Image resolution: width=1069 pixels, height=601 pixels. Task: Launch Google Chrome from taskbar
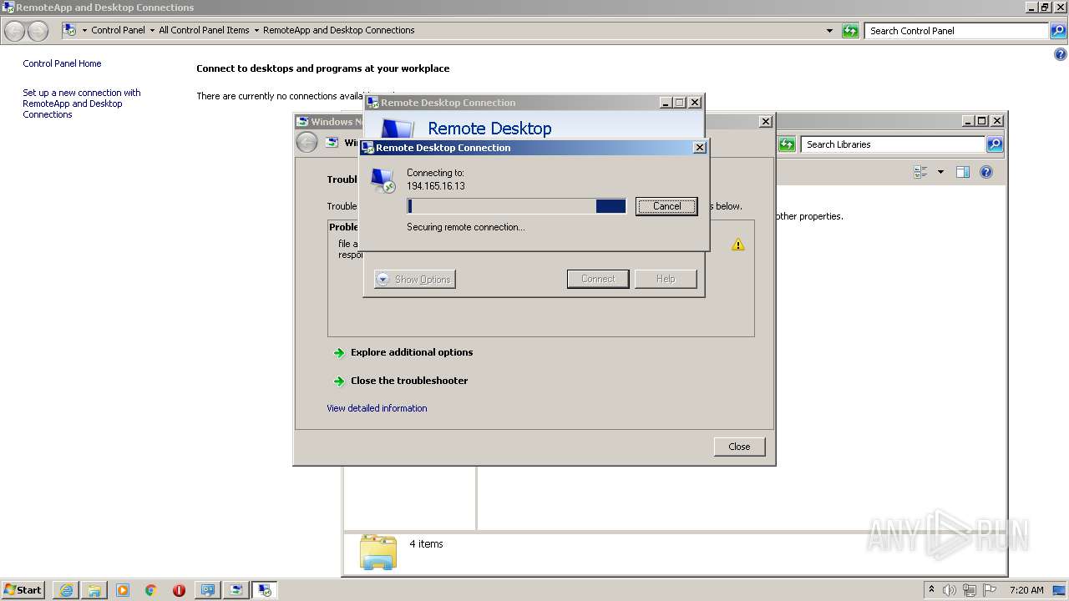(151, 590)
